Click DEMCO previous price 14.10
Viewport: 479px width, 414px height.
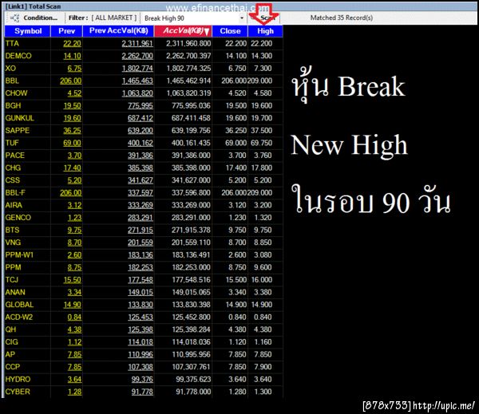pyautogui.click(x=72, y=56)
